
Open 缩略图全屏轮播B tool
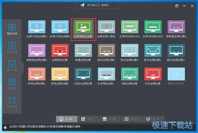pos(37,51)
